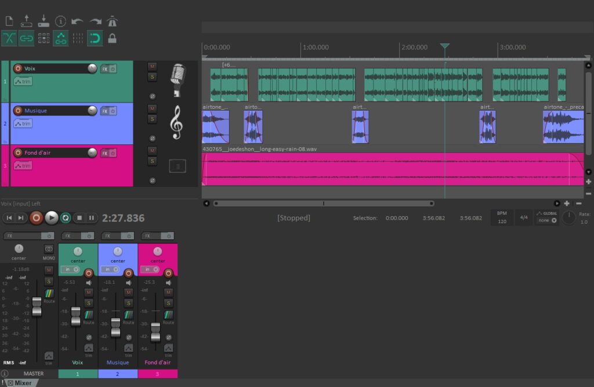Solo the Fond d'air track in track panel
Screen dimensions: 594x387
tap(152, 160)
